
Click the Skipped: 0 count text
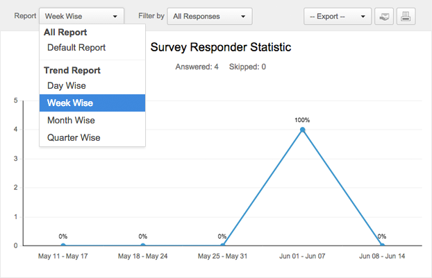tap(247, 67)
